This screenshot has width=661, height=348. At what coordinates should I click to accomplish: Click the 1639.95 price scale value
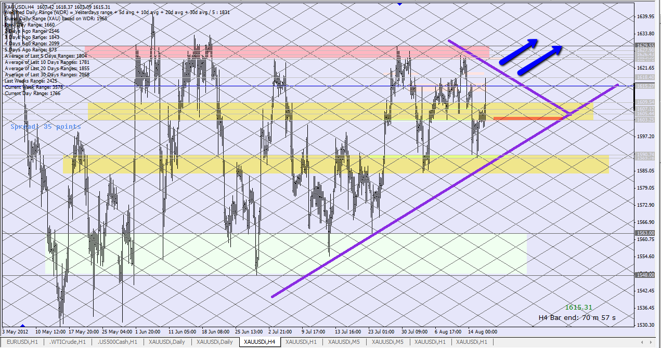645,17
